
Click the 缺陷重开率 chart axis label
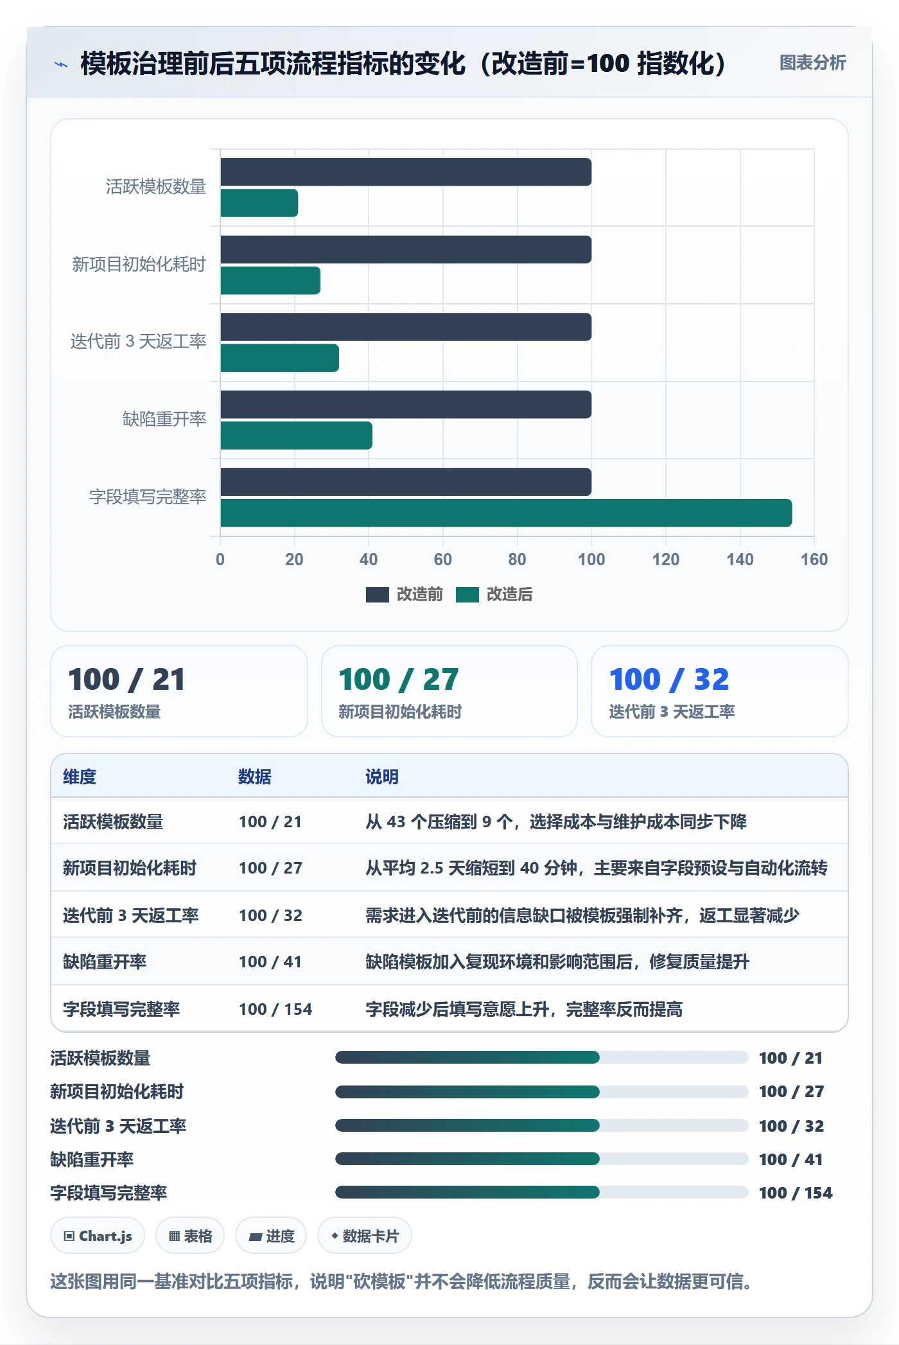click(x=164, y=419)
